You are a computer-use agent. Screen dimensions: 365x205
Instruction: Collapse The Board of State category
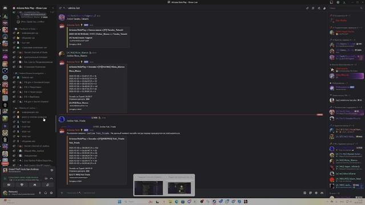click(x=27, y=29)
